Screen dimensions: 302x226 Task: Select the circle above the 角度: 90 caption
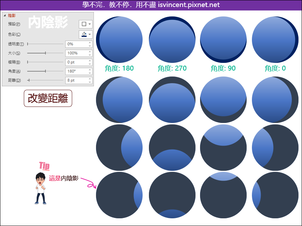click(223, 39)
